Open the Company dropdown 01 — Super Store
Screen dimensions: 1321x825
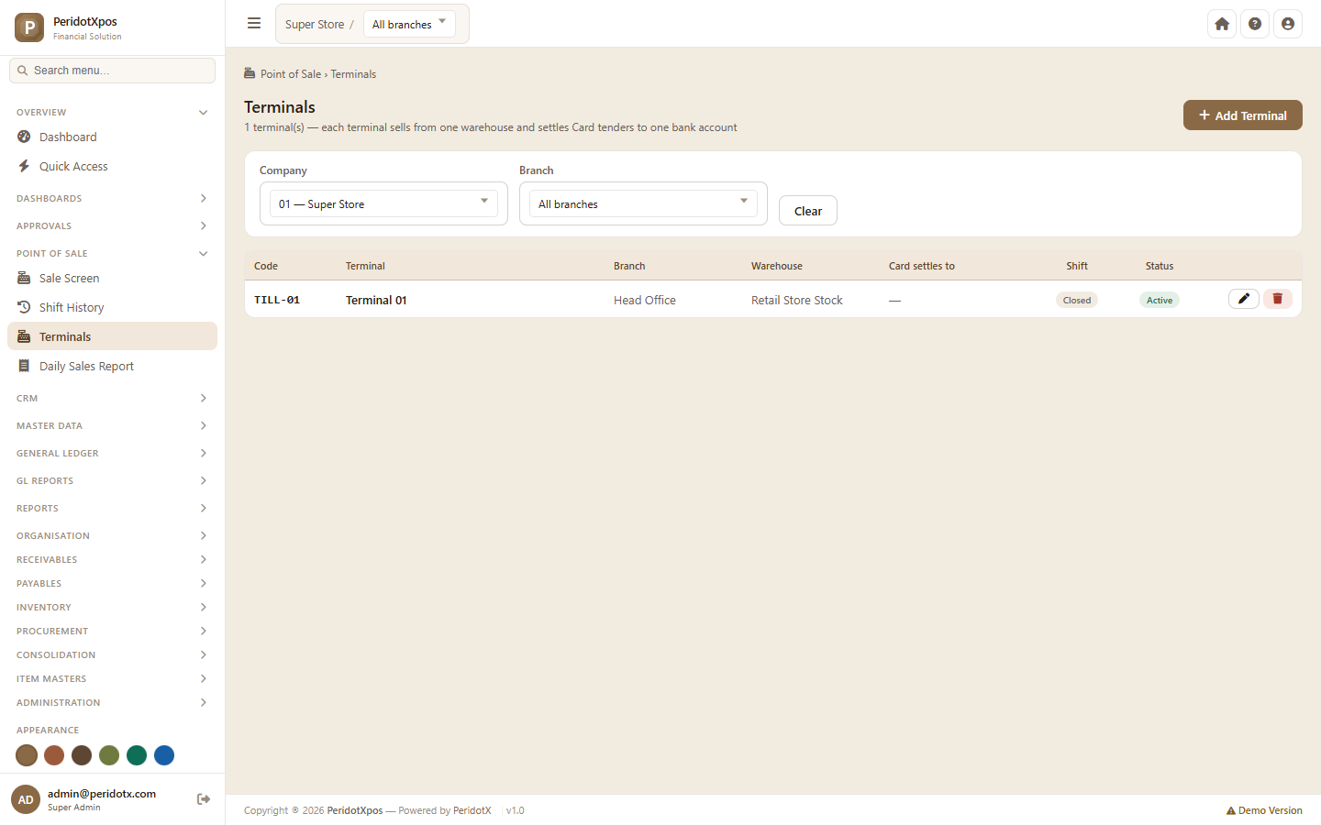(383, 203)
